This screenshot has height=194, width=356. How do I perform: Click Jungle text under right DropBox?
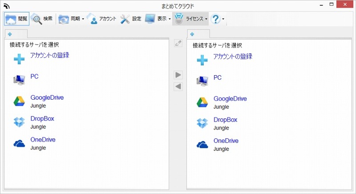pyautogui.click(x=221, y=128)
